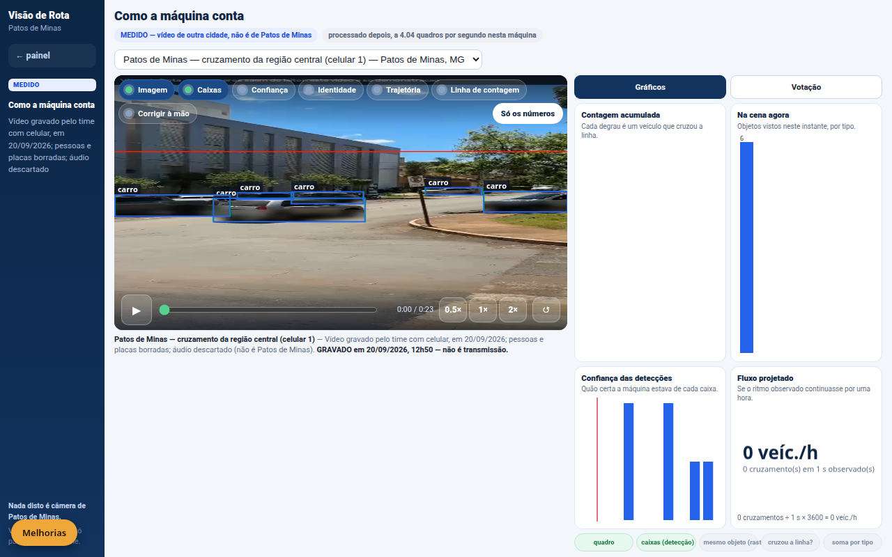This screenshot has height=557, width=892.
Task: Enable the Identidade overlay
Action: (330, 90)
